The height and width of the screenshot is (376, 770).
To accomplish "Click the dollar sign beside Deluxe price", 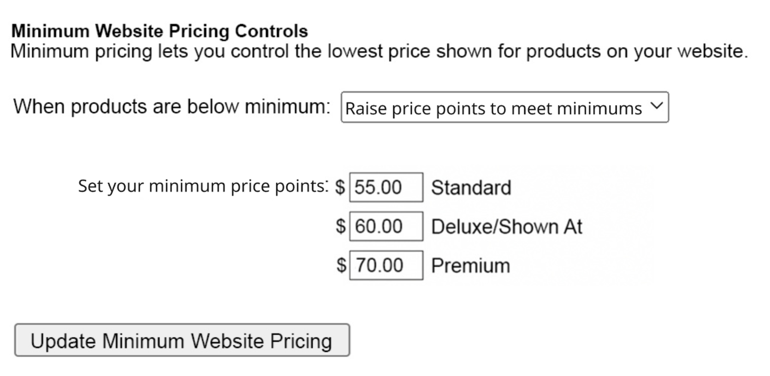I will (340, 226).
